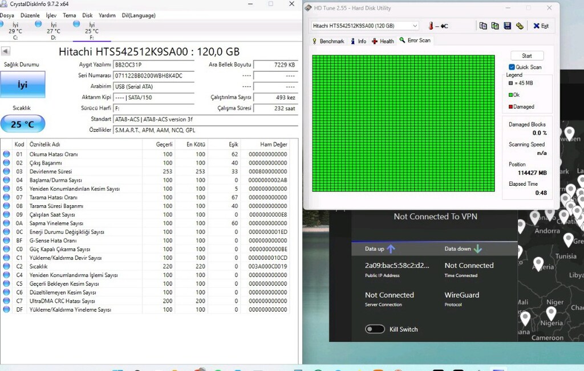
Task: Select the Devirlenme Süresi status icon
Action: (x=6, y=172)
